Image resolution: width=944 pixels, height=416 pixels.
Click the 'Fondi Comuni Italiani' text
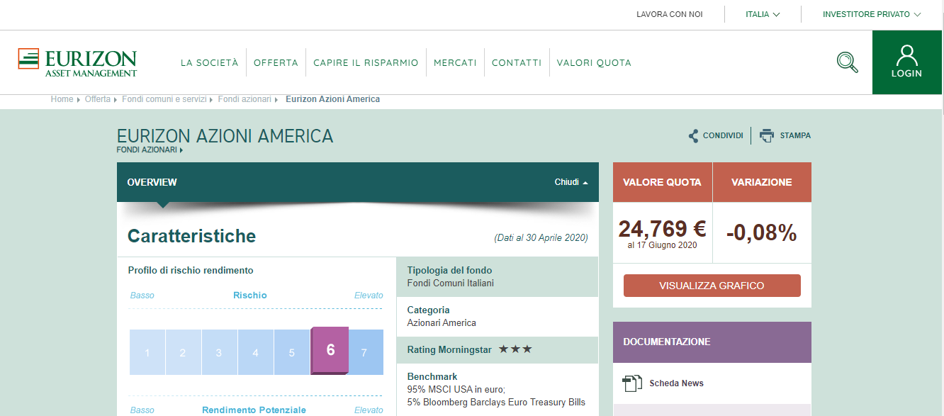450,283
